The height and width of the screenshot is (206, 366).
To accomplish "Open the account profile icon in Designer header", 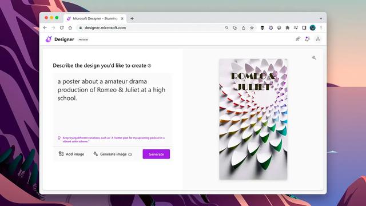I will (318, 39).
